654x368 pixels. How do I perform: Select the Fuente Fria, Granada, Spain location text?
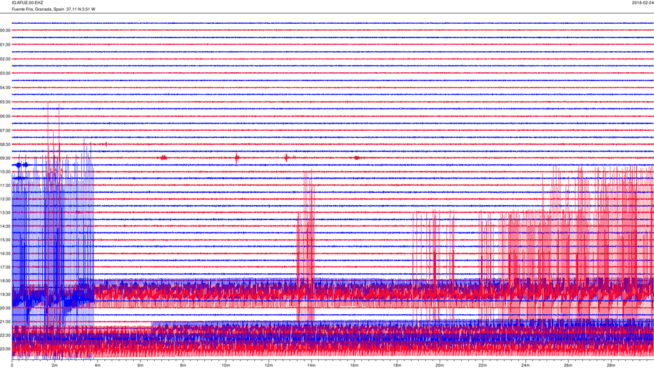[x=38, y=9]
